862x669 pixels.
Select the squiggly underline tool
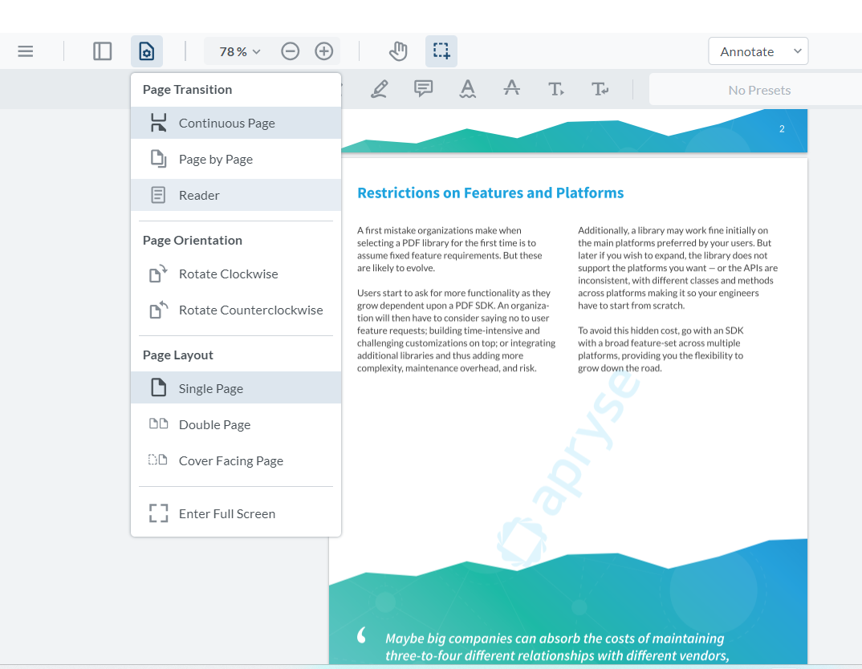click(x=467, y=89)
